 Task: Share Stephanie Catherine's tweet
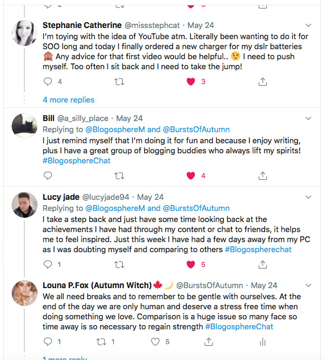click(262, 82)
